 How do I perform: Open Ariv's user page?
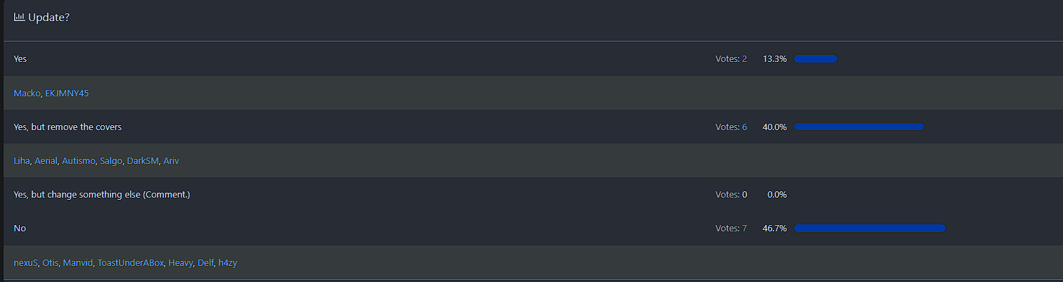pos(171,161)
